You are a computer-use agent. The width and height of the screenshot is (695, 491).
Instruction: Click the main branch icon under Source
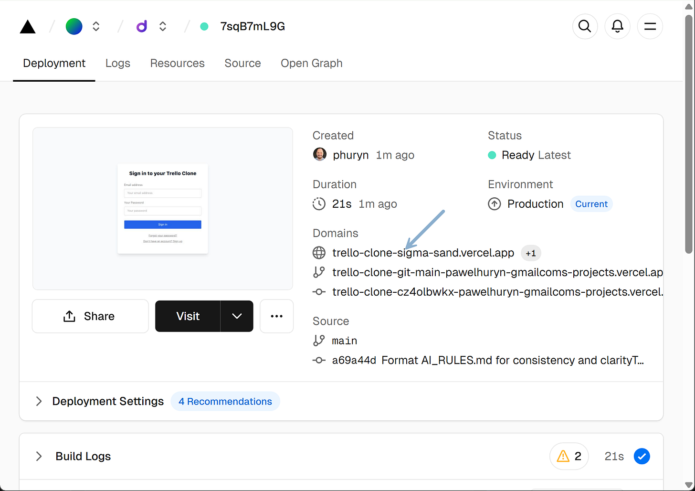click(319, 341)
